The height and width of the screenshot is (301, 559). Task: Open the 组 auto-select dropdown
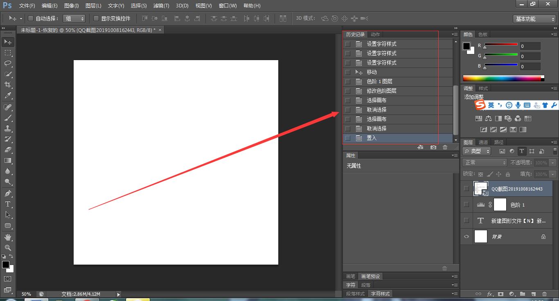pyautogui.click(x=74, y=18)
